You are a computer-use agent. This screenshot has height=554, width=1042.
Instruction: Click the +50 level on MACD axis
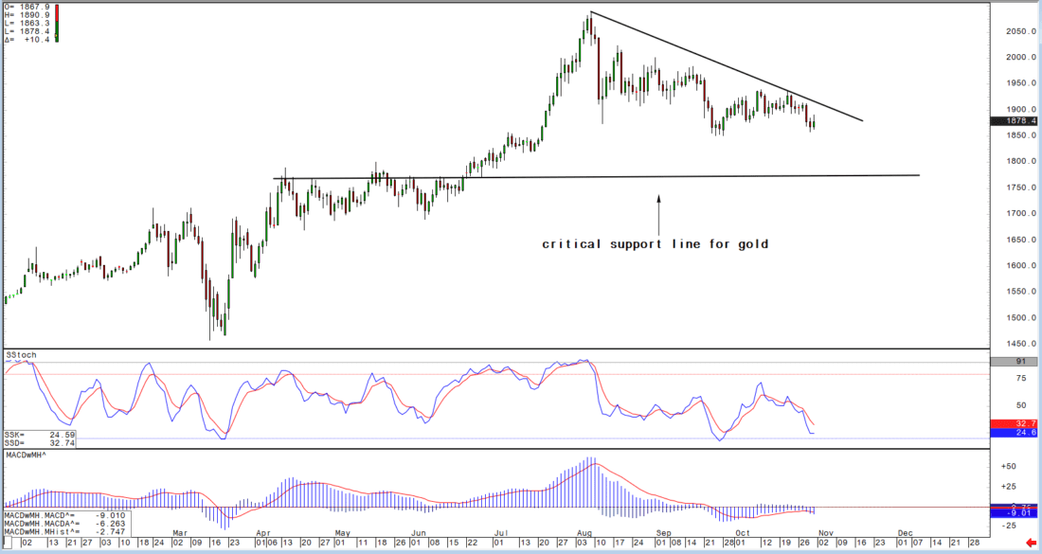pyautogui.click(x=1008, y=467)
